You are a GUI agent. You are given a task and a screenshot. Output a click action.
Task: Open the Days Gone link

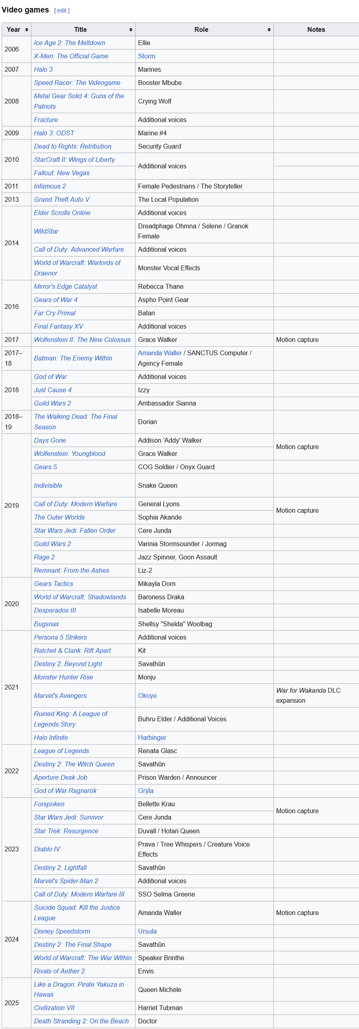tap(50, 441)
